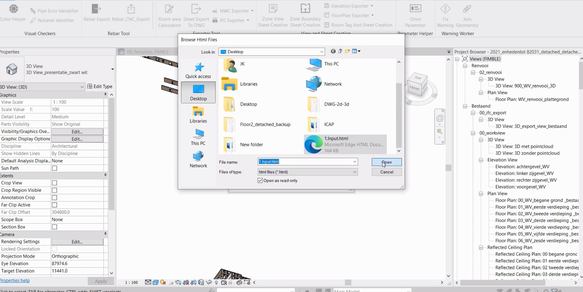This screenshot has height=292, width=583.
Task: Choose This PC in the places bar
Action: click(198, 137)
